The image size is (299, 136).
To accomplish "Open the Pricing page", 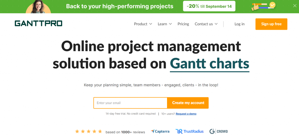I will click(183, 24).
